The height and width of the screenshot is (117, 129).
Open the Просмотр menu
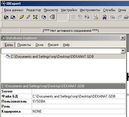click(x=51, y=10)
